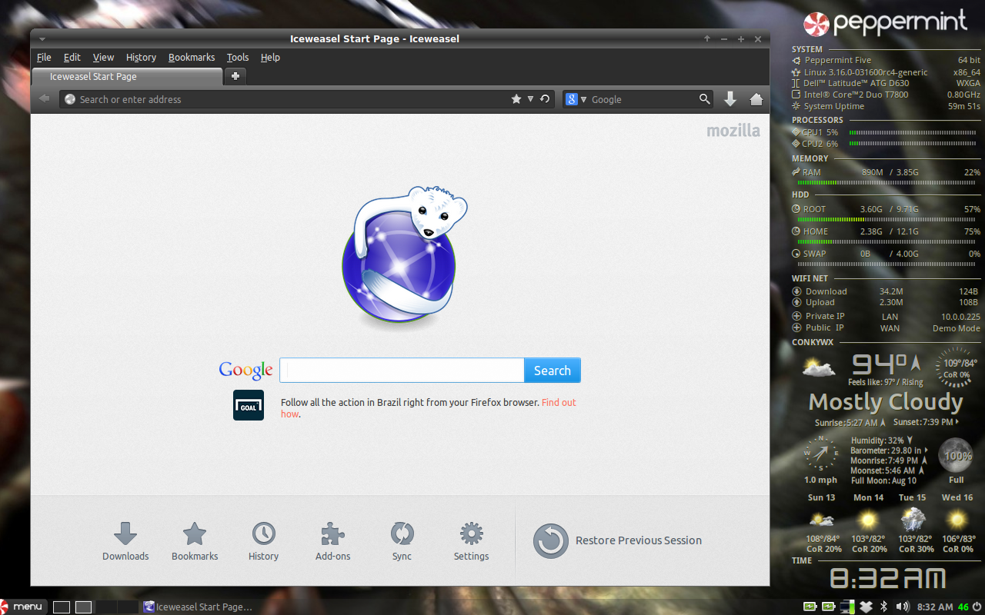Switch to first workspace in pager
The height and width of the screenshot is (615, 985).
coord(62,607)
